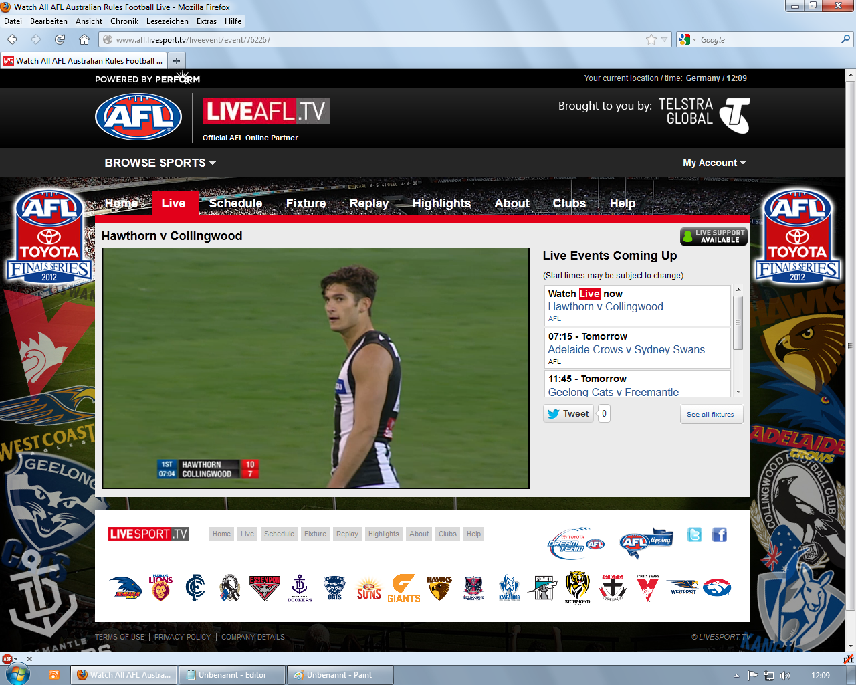Viewport: 856px width, 685px height.
Task: Open the Richmond Tigers logo
Action: coord(578,587)
